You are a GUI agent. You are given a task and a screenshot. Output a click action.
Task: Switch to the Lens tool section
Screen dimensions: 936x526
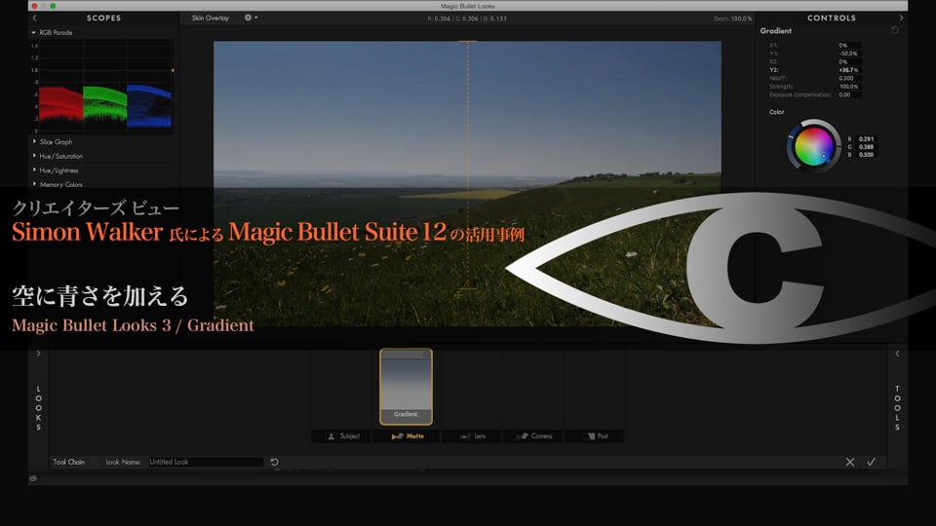(x=472, y=436)
